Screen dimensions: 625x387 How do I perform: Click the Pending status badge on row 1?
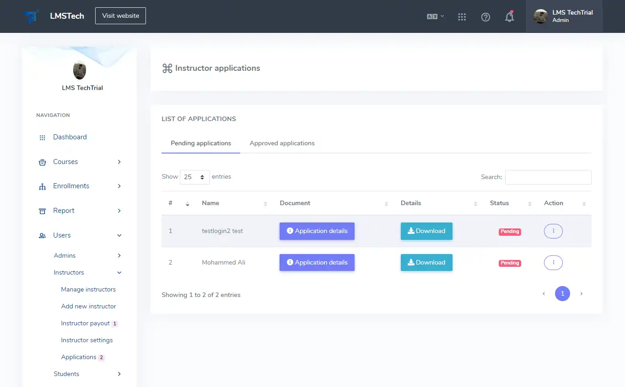pos(510,231)
